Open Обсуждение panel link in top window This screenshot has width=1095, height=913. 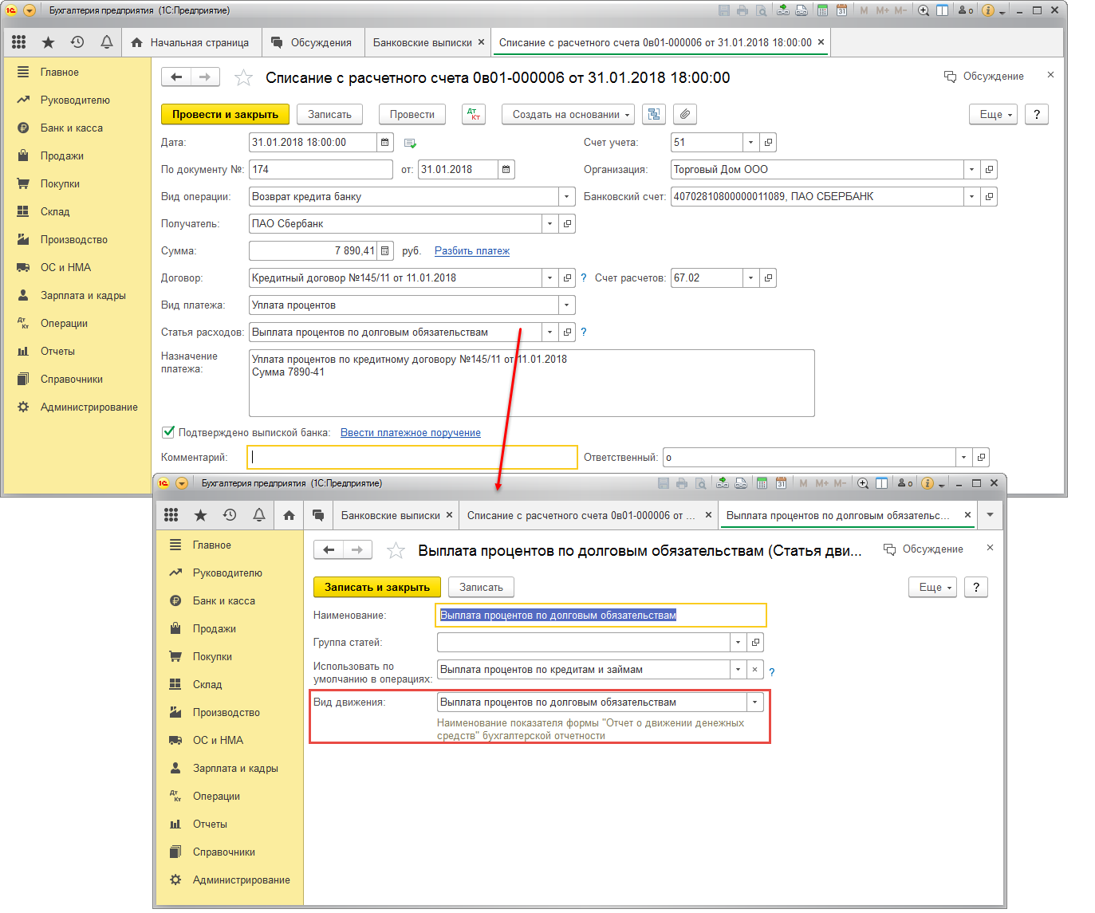[984, 76]
